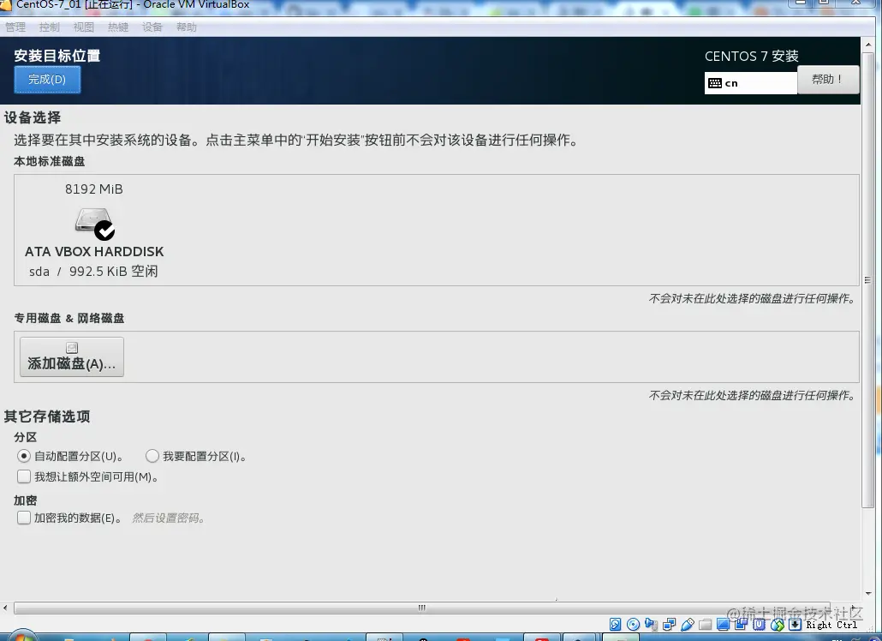Click the 然后设置密码。 hint text
Image resolution: width=882 pixels, height=641 pixels.
168,518
